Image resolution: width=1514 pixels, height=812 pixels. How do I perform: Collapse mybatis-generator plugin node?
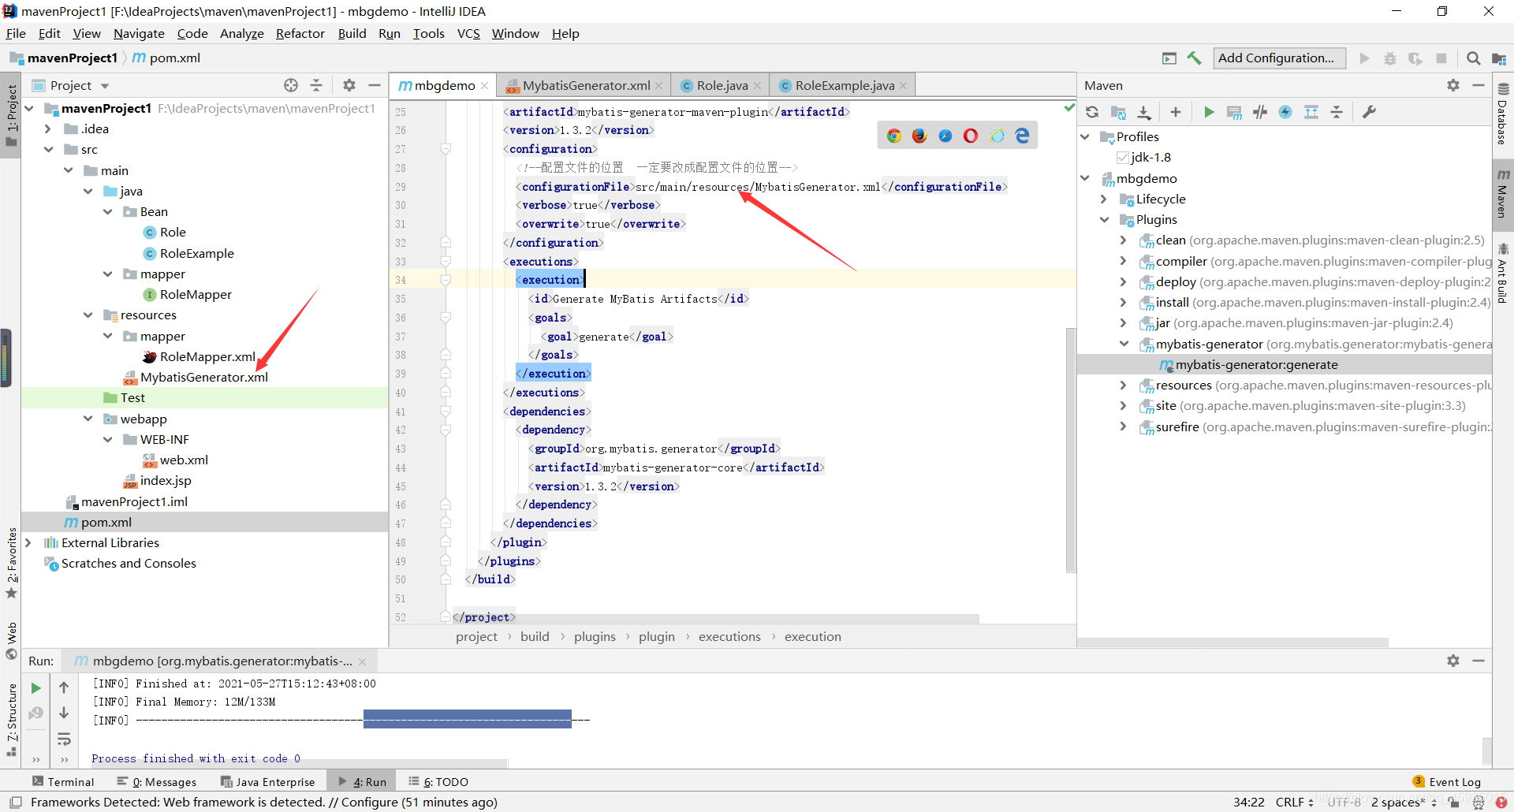click(x=1124, y=344)
